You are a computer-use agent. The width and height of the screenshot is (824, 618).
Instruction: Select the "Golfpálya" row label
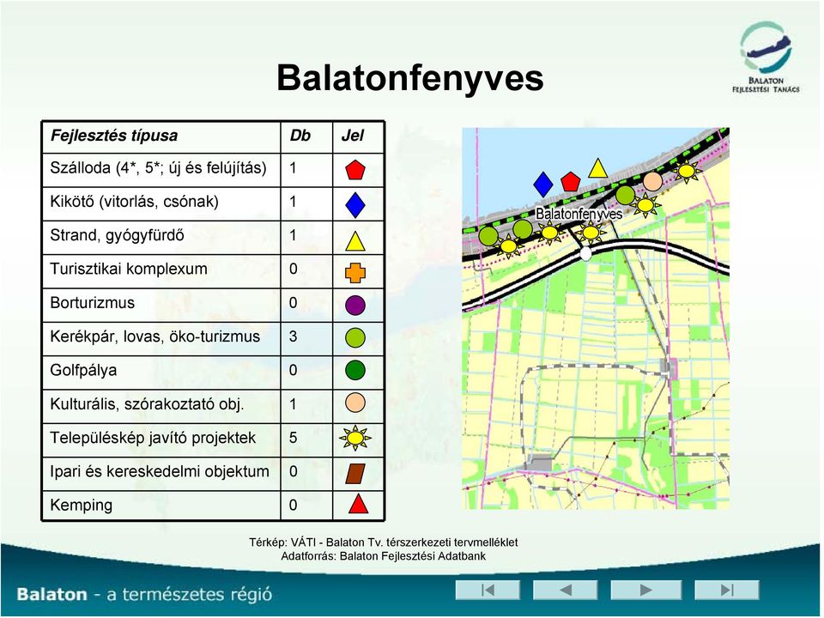(83, 371)
